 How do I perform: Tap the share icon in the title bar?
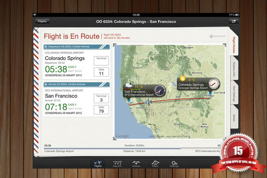(x=234, y=21)
